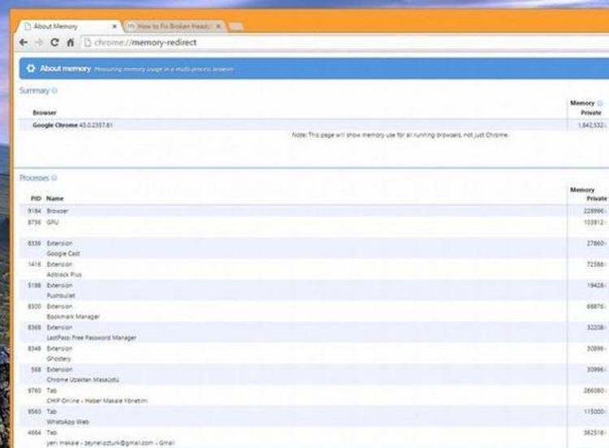Click the help icon beside Processes

click(54, 178)
